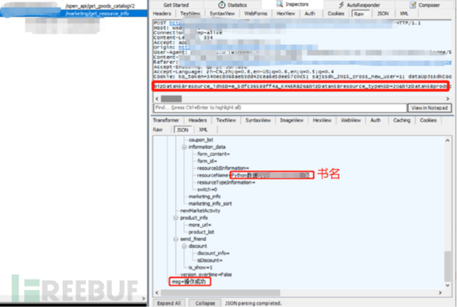Select /open_api/get_goods_catalogV2 session
This screenshot has height=307, width=457.
(100, 6)
